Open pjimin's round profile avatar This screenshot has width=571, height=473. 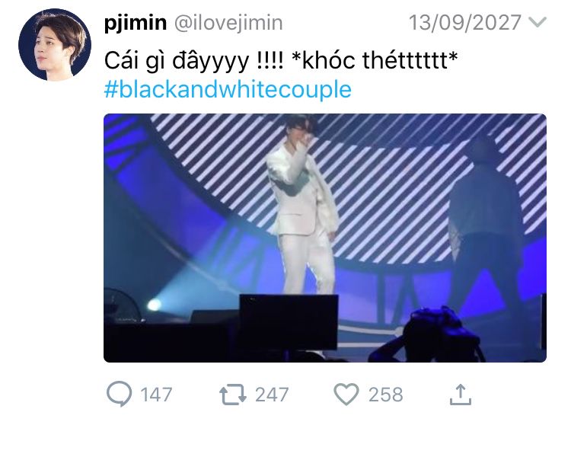55,44
